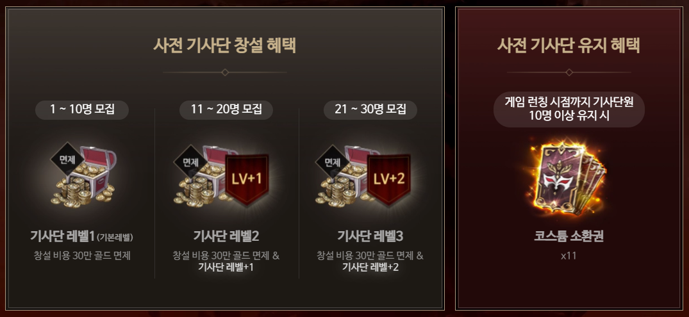Select the 11 ~ 20명 모집 pill label
This screenshot has height=317, width=689.
226,110
